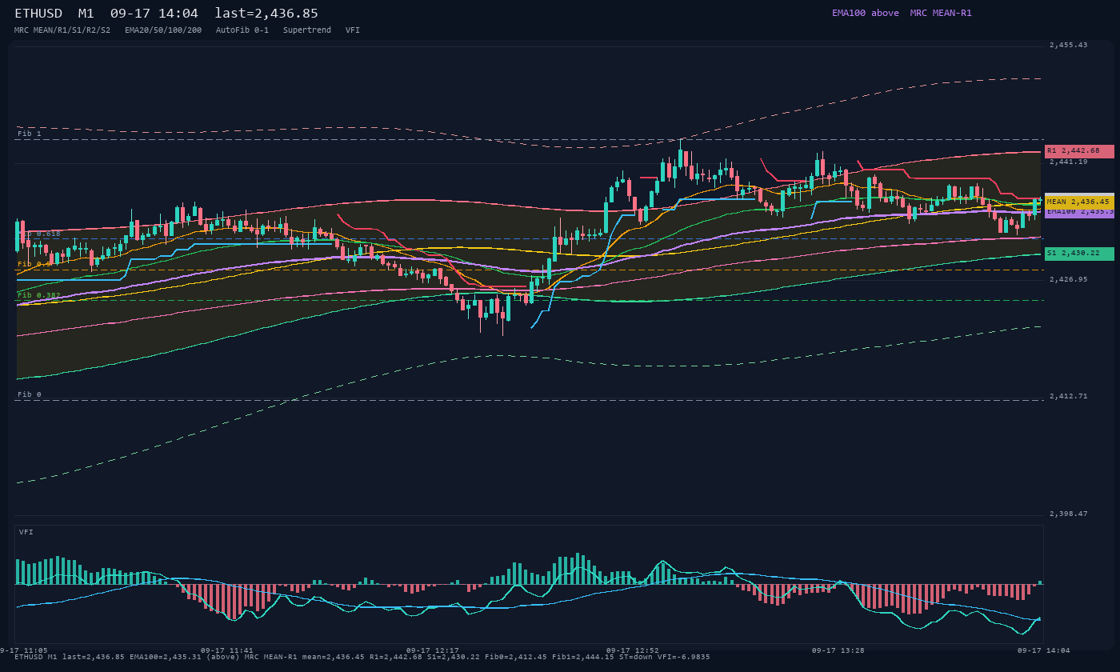
Task: Click the green "S1 2,430.22" price tag
Action: (1079, 253)
